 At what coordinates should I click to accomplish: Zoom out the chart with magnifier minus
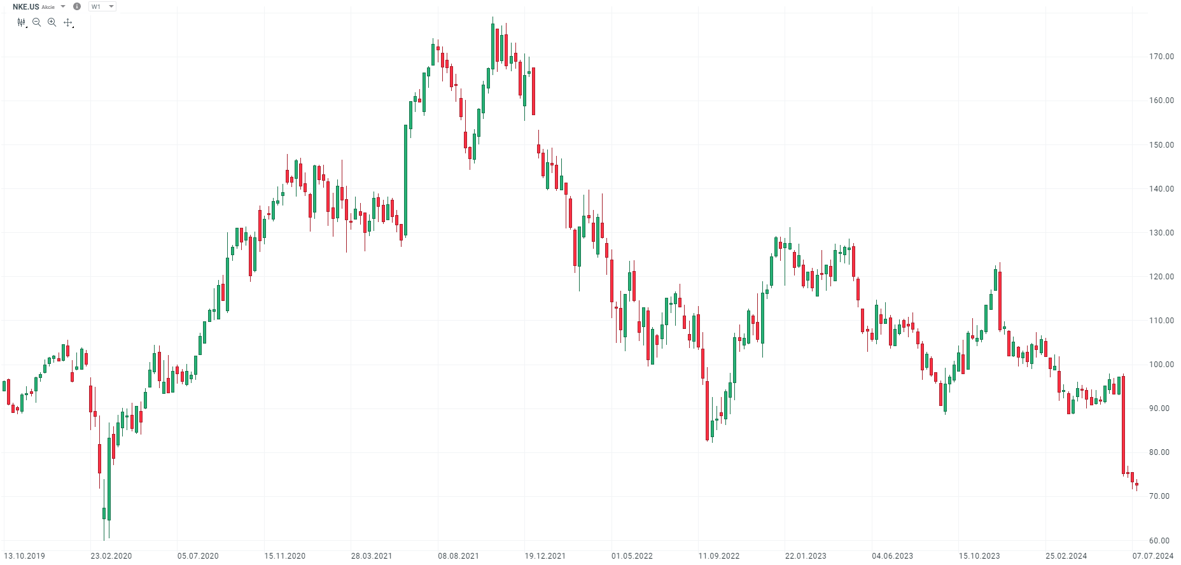[x=37, y=22]
